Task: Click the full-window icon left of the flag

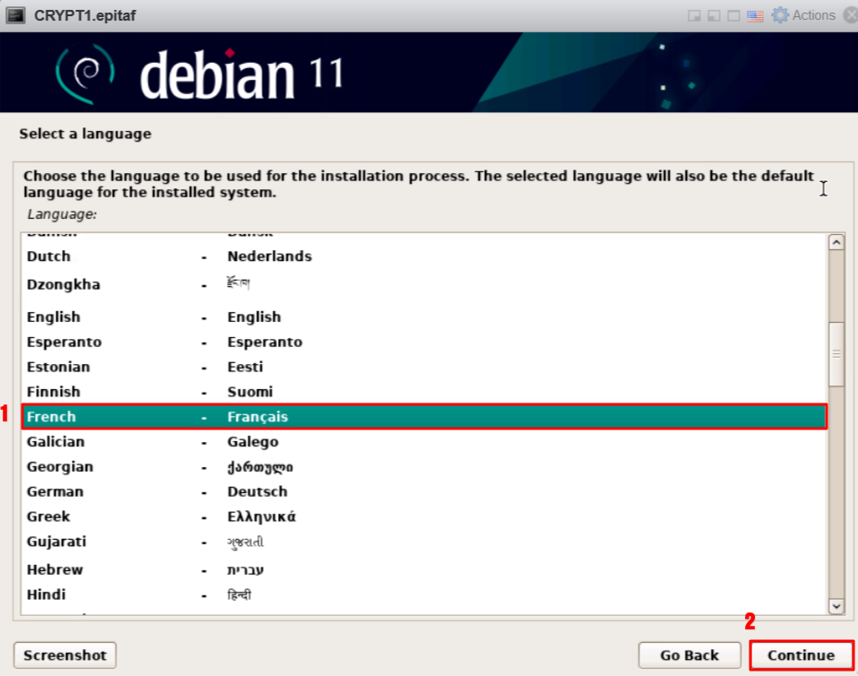Action: click(x=733, y=16)
